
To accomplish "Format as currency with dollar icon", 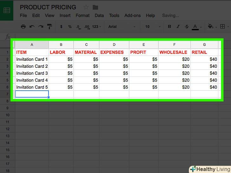I will pos(61,27).
